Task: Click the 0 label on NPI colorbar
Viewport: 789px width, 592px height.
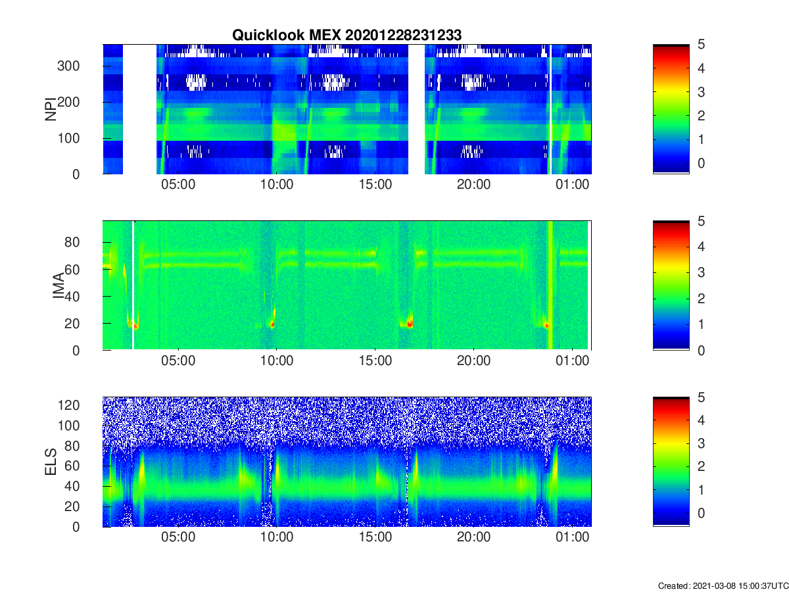Action: tap(701, 162)
